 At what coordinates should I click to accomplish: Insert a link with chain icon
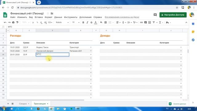point(141,23)
